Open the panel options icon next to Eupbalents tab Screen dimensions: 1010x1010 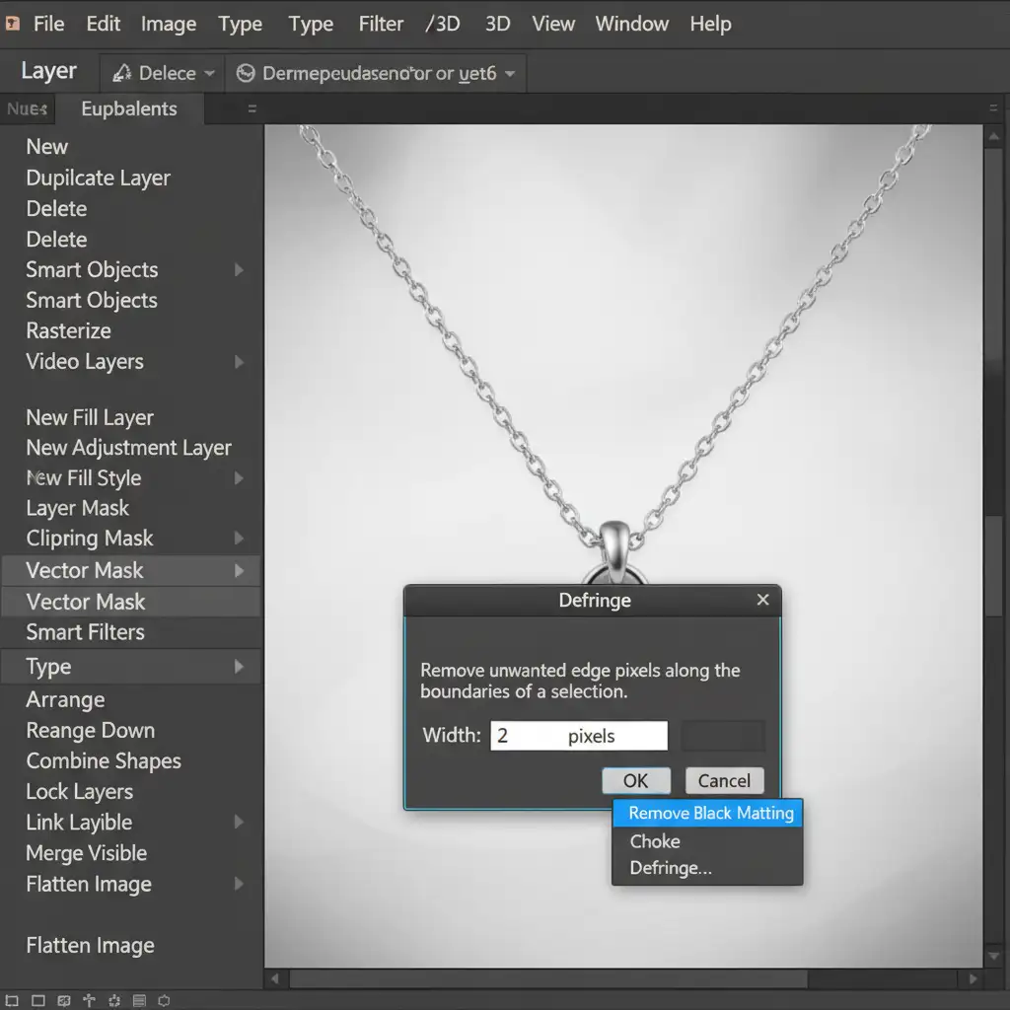pos(252,109)
